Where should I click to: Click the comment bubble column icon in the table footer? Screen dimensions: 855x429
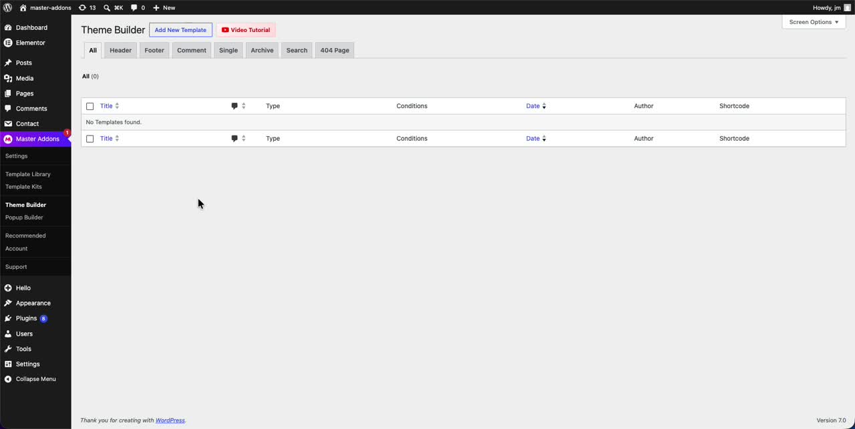[234, 139]
